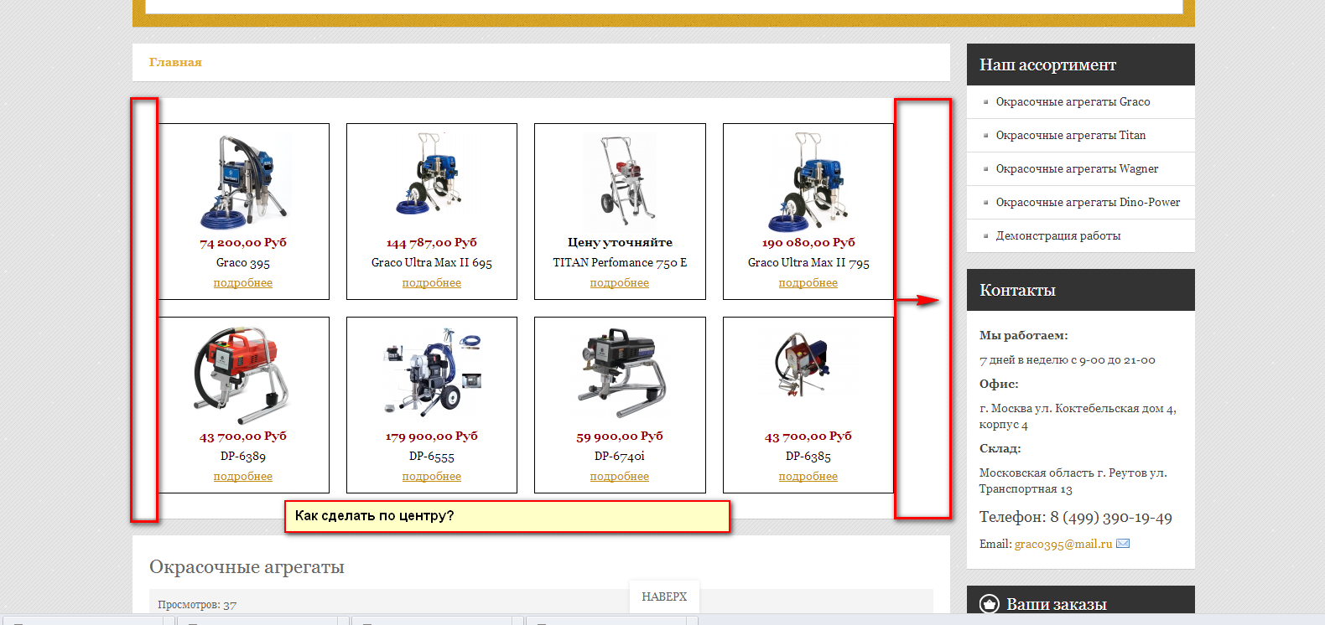Open Окрасочные агрегаты Dino-Power category

pos(1088,202)
